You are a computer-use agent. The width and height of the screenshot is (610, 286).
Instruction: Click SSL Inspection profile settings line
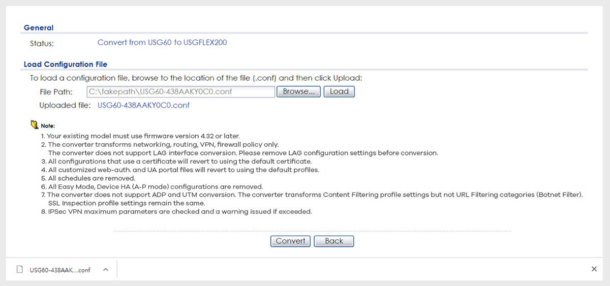[127, 203]
